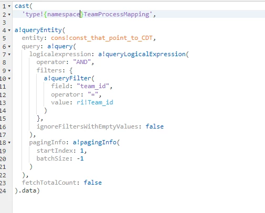Image resolution: width=265 pixels, height=213 pixels.
Task: Click line number 3 in the gutter
Action: pos(4,23)
